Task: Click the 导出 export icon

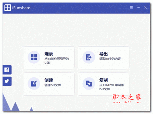Action: tap(89, 57)
